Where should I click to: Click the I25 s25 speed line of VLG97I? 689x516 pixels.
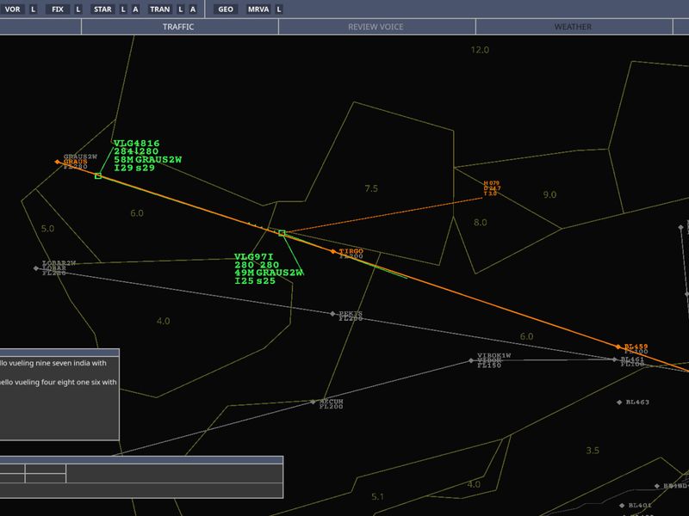click(x=255, y=281)
